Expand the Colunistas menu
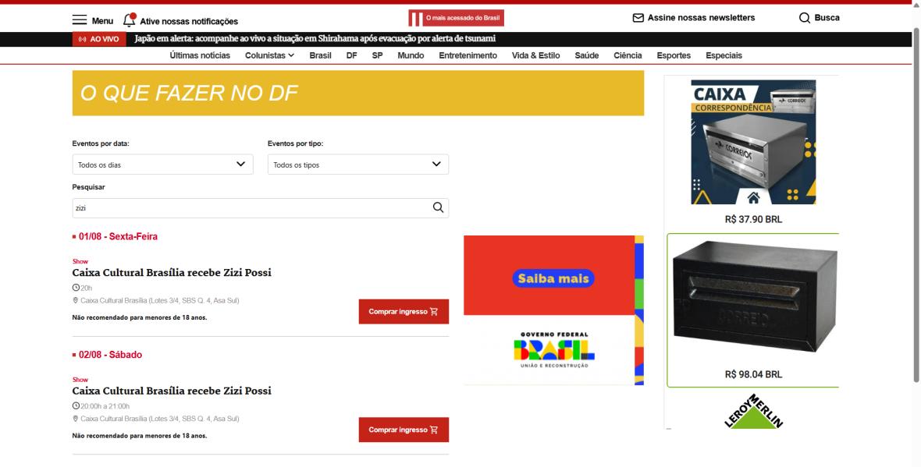 [x=269, y=55]
